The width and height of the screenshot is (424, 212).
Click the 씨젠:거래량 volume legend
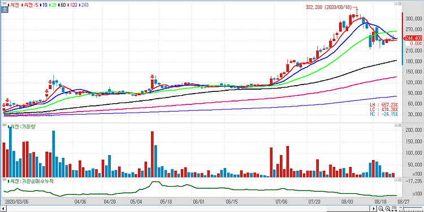(x=21, y=127)
